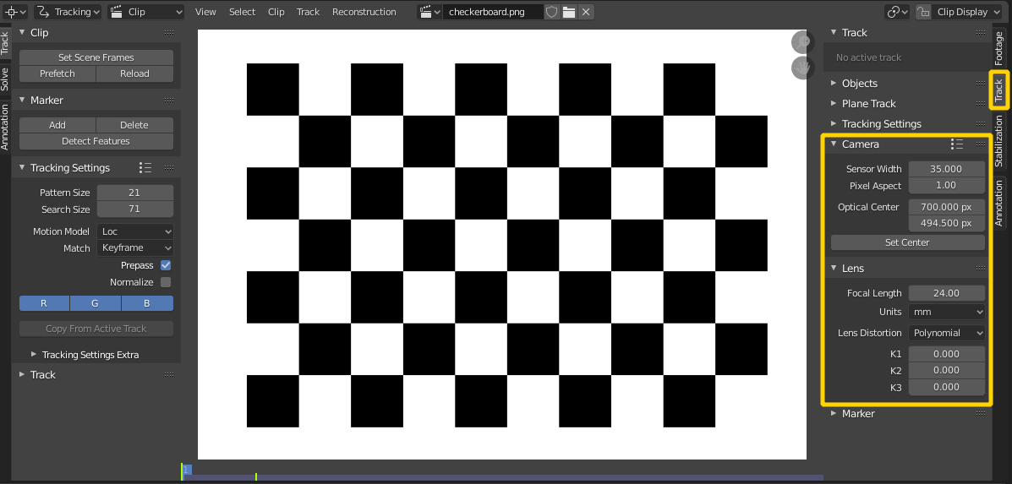Click the pan view hand gizmo
Image resolution: width=1012 pixels, height=484 pixels.
click(801, 68)
